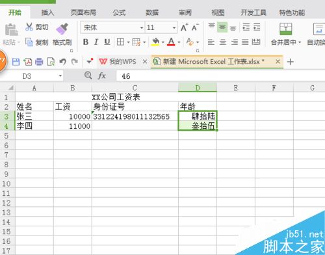Apply yellow fill color bucket
Screen dimensions: 325x255
(x=155, y=42)
